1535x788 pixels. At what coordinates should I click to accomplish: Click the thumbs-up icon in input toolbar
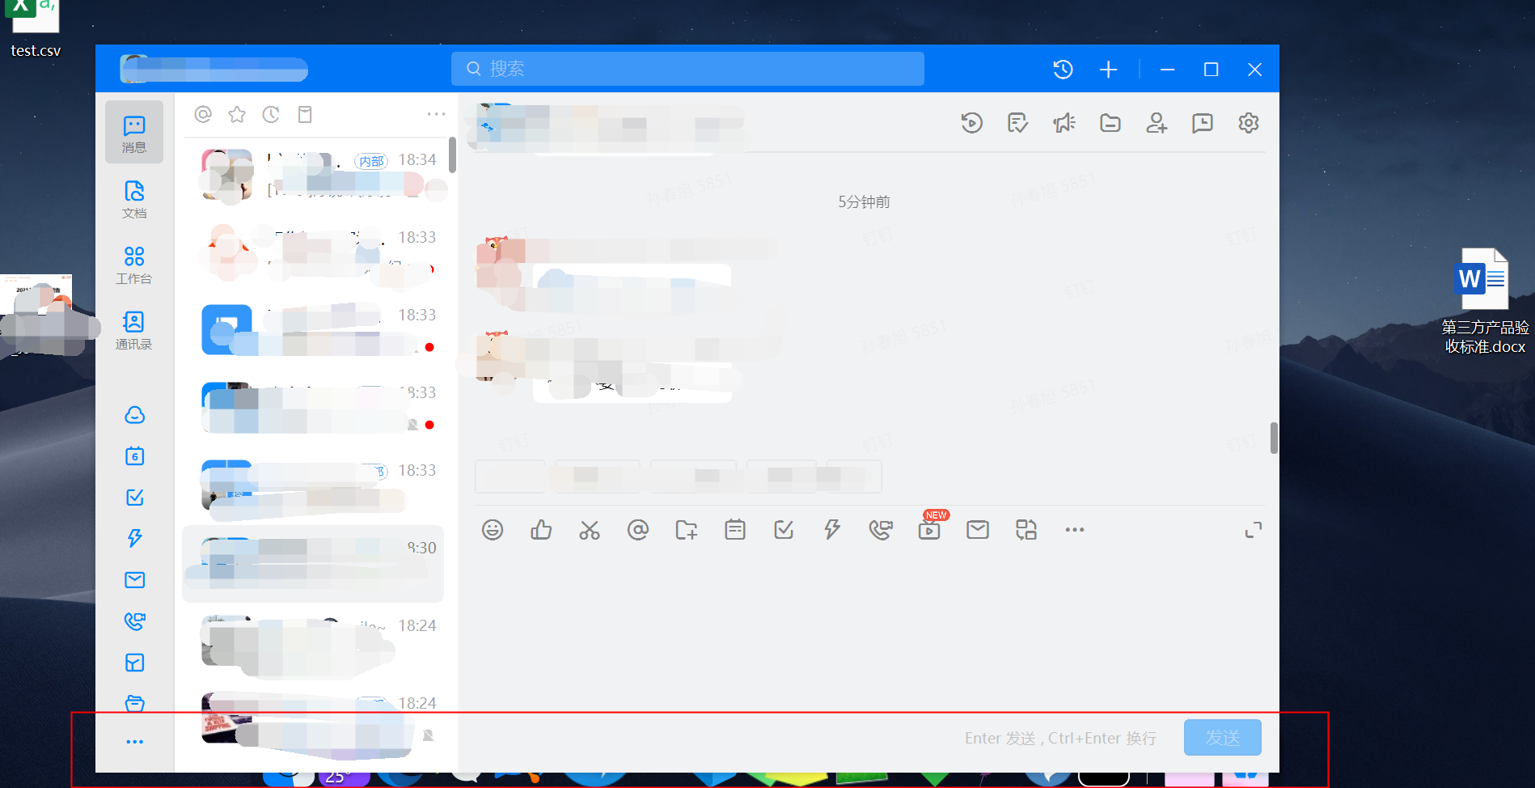[541, 530]
